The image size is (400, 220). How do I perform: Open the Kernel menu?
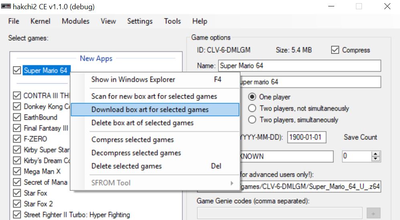(x=40, y=21)
